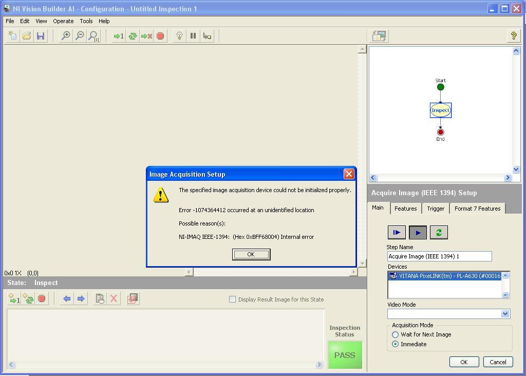Viewport: 526px width, 376px height.
Task: Open the Edit menu
Action: (x=25, y=21)
